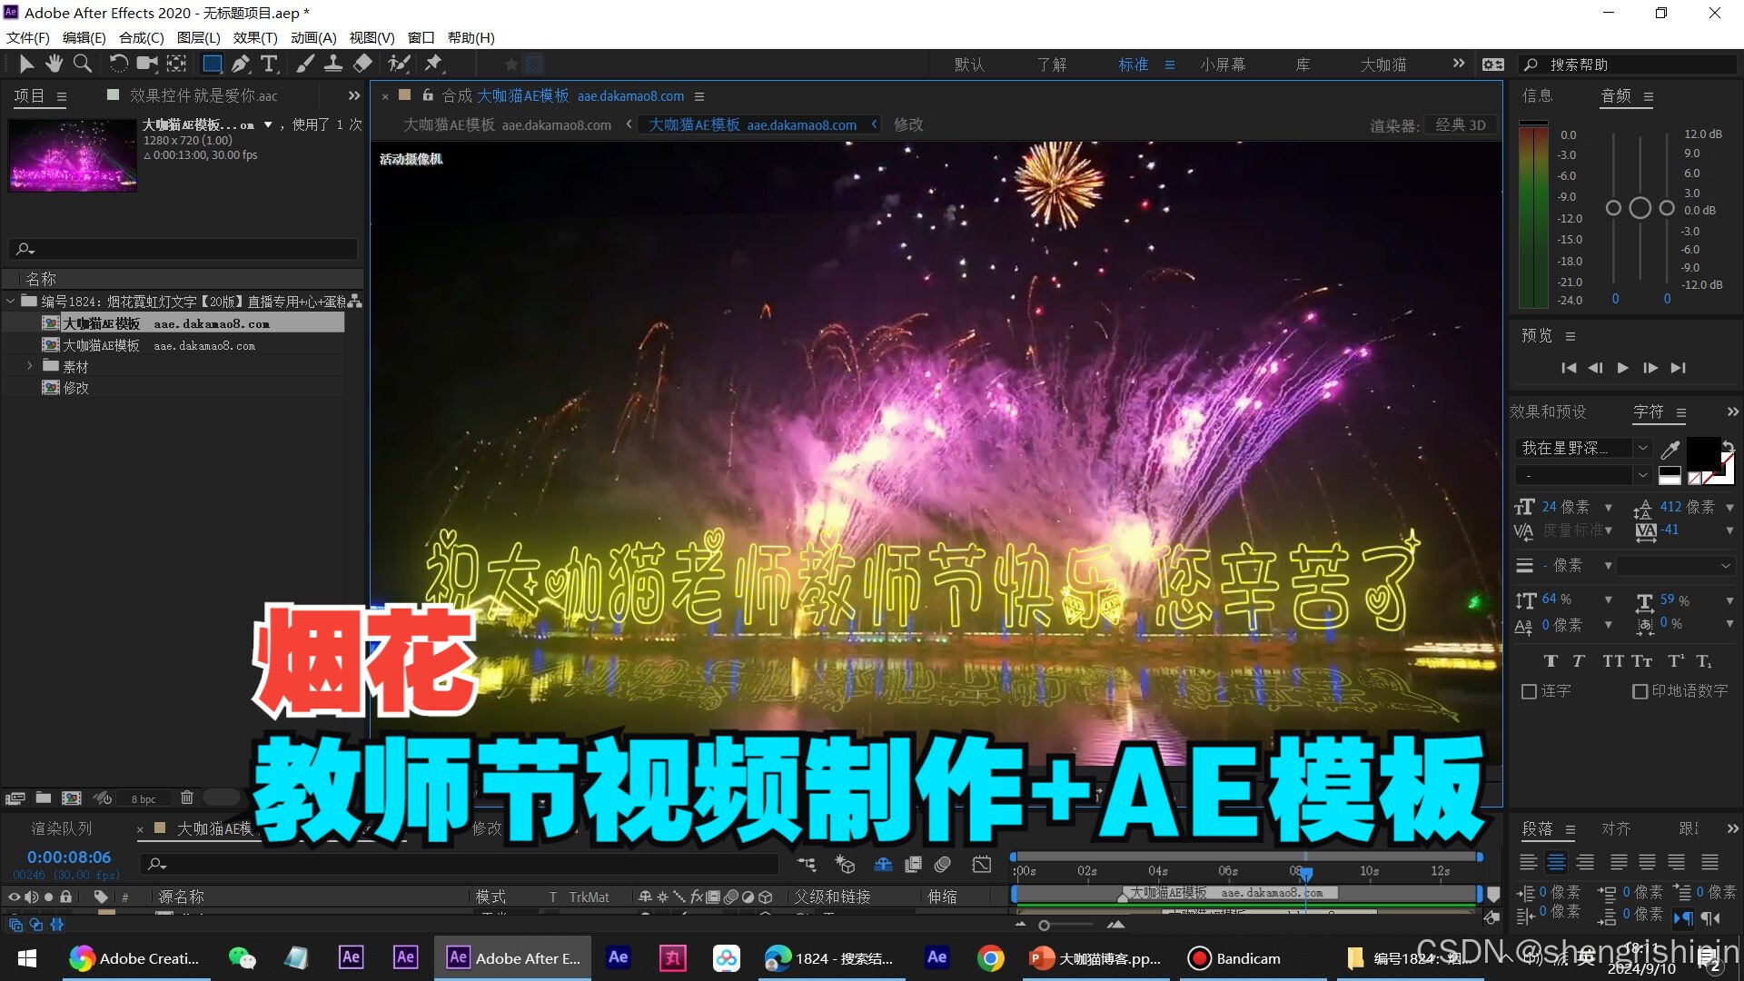Select the Hand tool
Viewport: 1744px width, 981px height.
[x=54, y=64]
